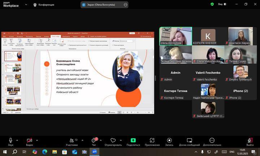260x156 pixels.
Task: Open Приложения apps in Zoom
Action: [152, 142]
